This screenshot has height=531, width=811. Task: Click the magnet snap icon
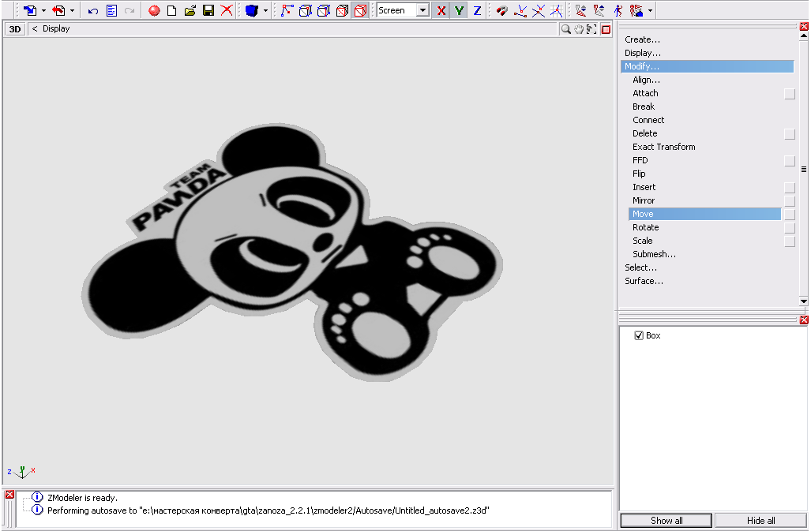pyautogui.click(x=501, y=10)
